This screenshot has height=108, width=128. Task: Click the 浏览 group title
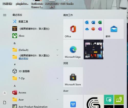point(66,63)
